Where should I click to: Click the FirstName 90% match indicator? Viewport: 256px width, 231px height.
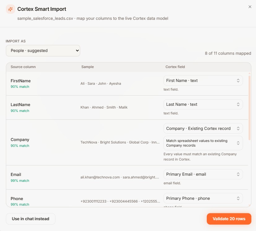point(20,87)
